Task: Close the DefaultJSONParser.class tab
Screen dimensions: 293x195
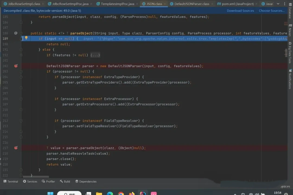Action: [212, 4]
